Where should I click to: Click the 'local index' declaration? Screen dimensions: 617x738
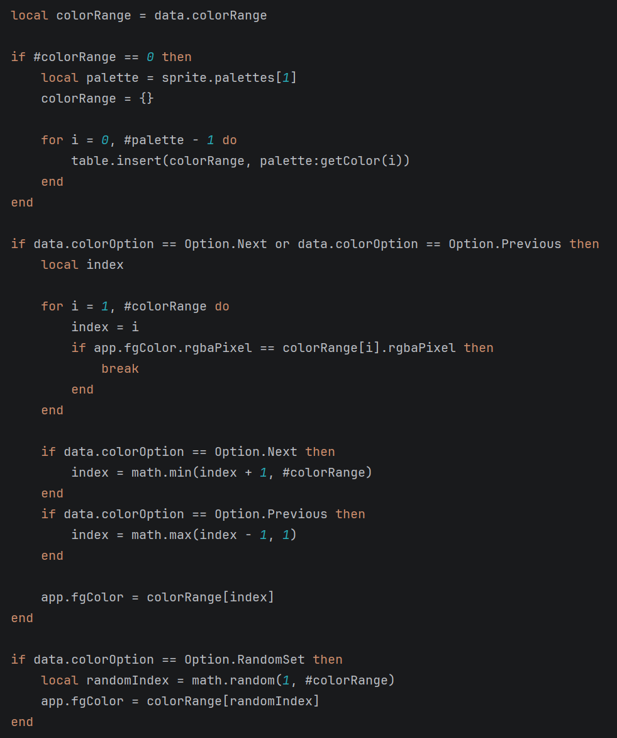pyautogui.click(x=82, y=264)
